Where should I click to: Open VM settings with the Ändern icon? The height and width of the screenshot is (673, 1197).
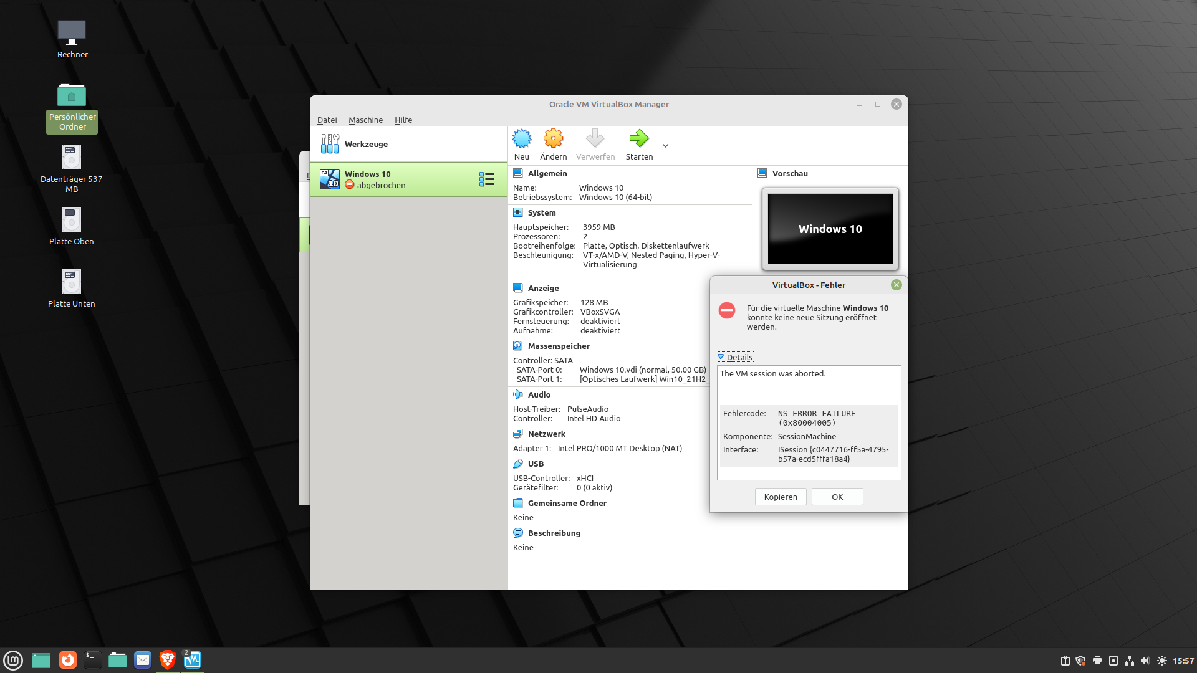click(x=553, y=139)
